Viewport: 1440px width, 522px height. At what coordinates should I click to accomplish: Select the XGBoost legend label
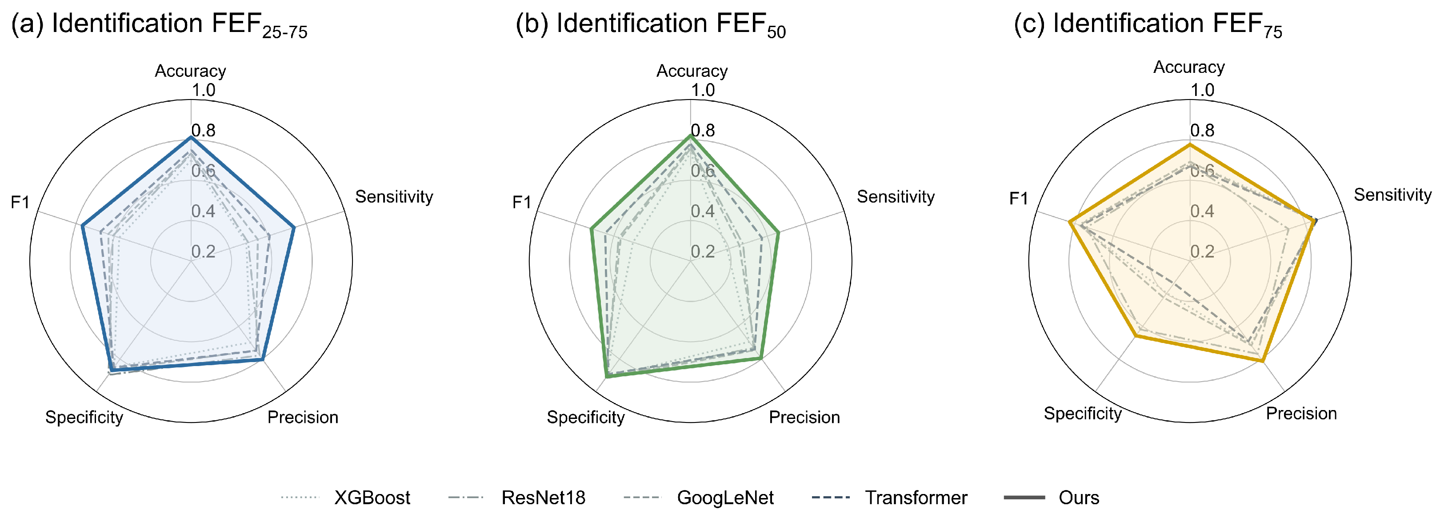[x=372, y=498]
